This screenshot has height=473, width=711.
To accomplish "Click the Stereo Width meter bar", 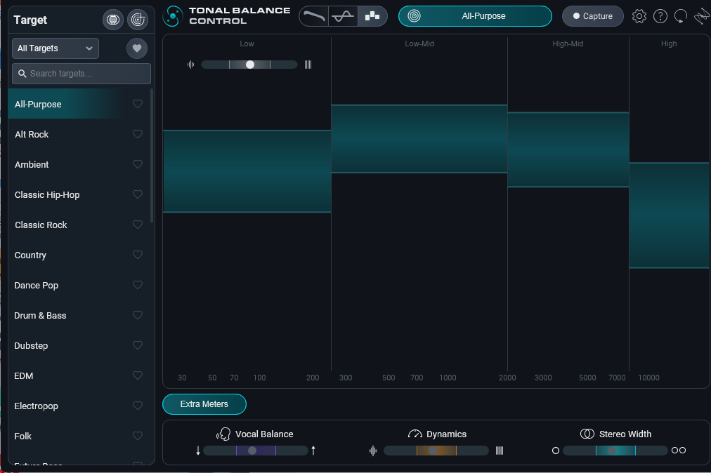I will click(615, 451).
